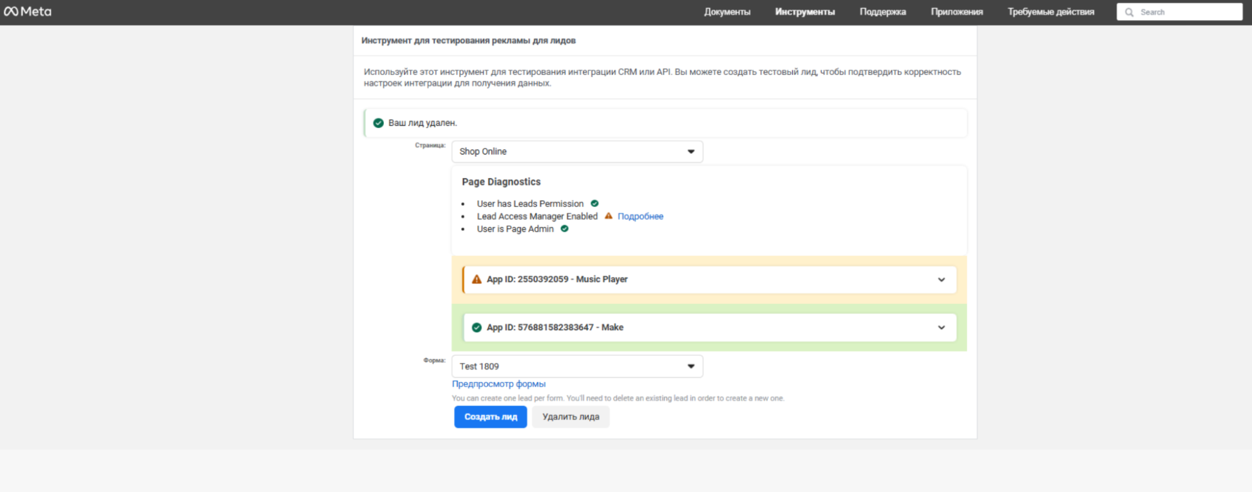Expand the Make app row chevron
The width and height of the screenshot is (1252, 492).
[941, 328]
